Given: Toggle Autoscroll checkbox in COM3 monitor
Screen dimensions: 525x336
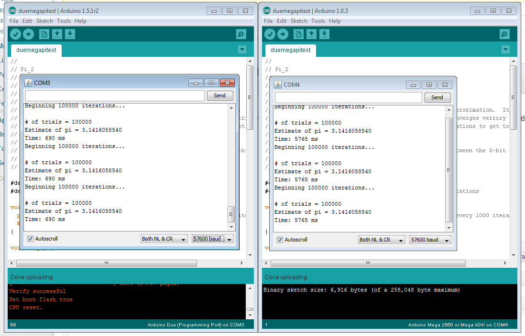Looking at the screenshot, I should pos(31,239).
